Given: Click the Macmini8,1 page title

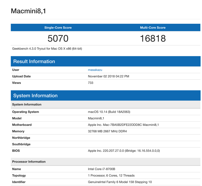Looking at the screenshot, I should coord(28,11).
